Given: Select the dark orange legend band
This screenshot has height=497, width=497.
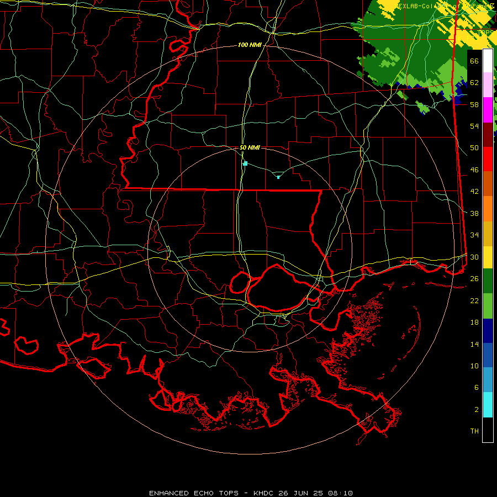Looking at the screenshot, I should (x=488, y=184).
